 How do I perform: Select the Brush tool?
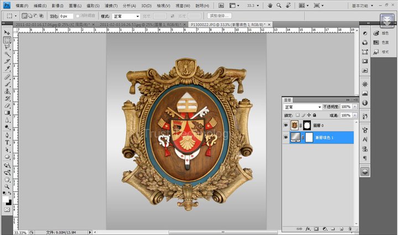(7, 84)
